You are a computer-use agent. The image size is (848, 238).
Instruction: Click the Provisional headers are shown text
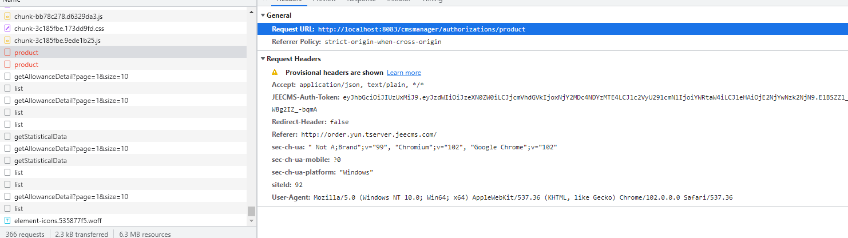tap(334, 73)
